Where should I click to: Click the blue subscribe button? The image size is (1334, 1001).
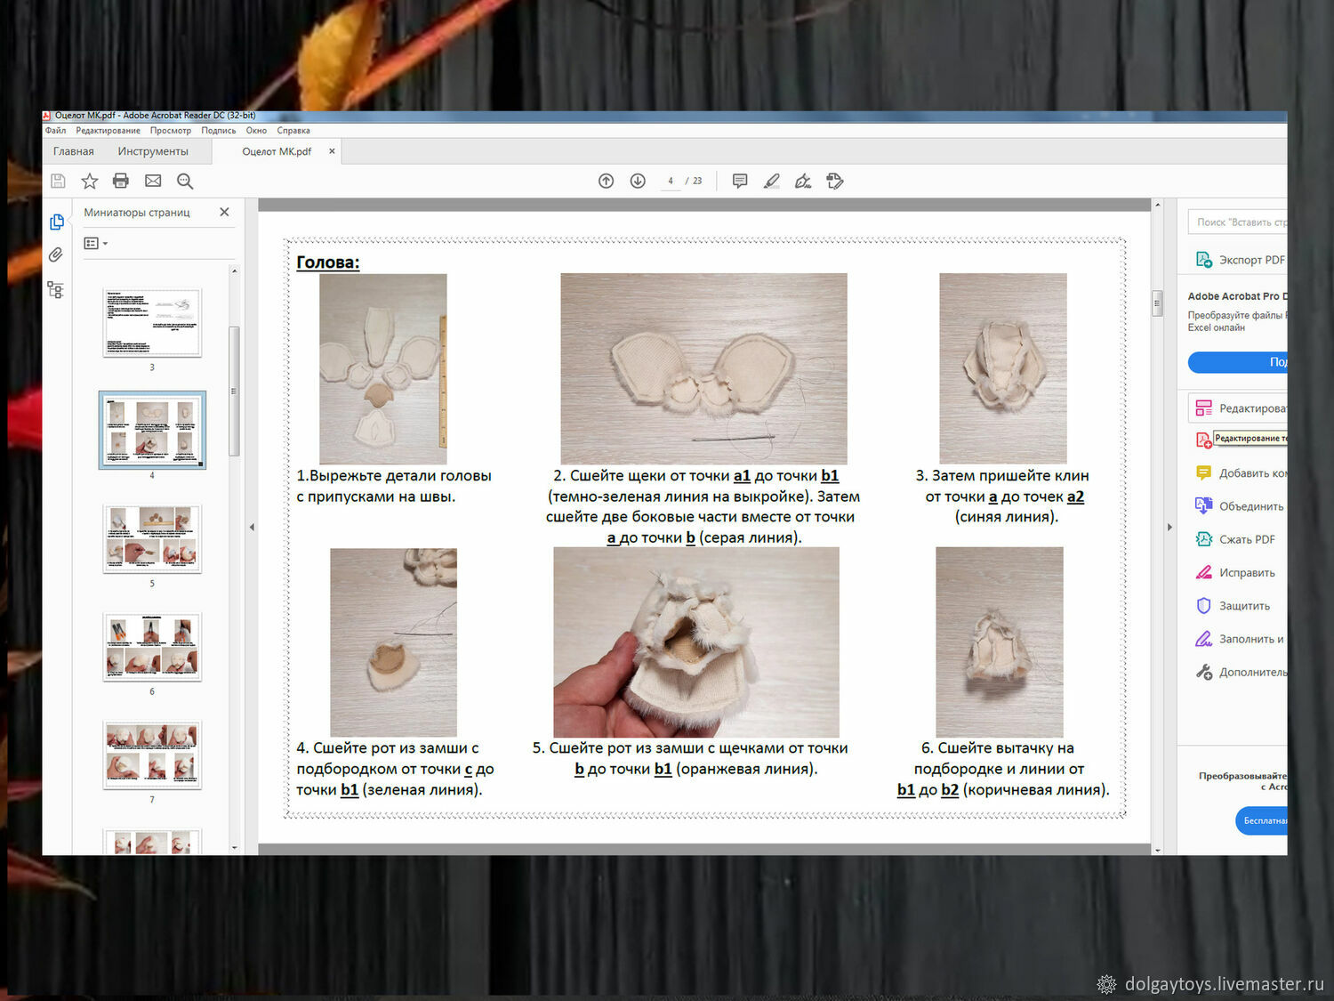(x=1237, y=362)
